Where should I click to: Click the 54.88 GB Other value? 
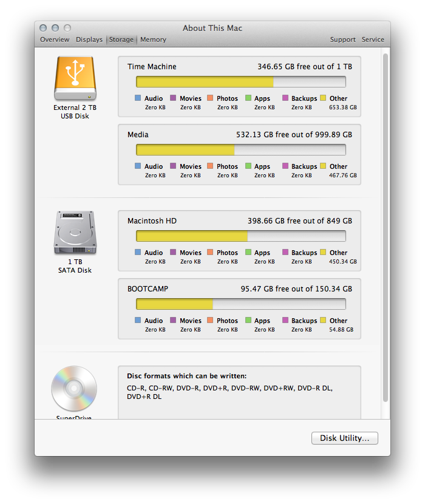click(341, 330)
